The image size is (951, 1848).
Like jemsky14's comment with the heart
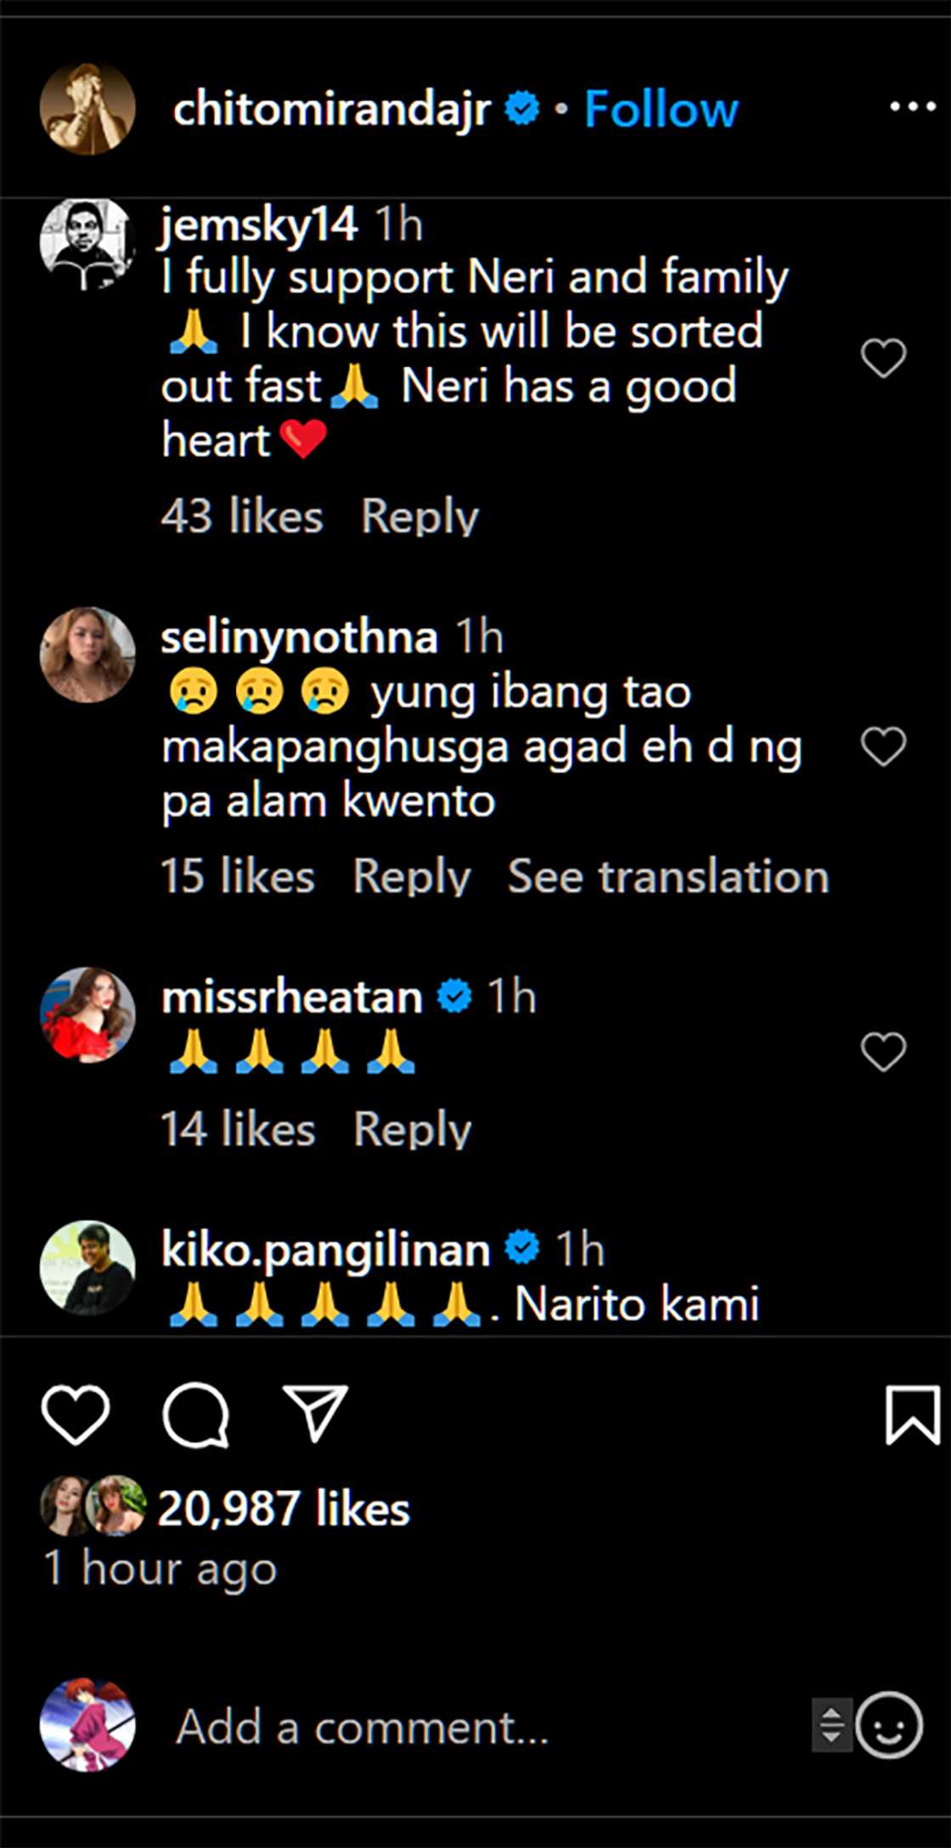click(883, 358)
